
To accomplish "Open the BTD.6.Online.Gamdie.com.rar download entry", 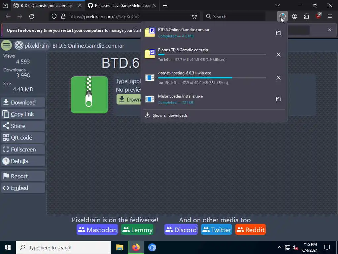I will click(x=207, y=33).
